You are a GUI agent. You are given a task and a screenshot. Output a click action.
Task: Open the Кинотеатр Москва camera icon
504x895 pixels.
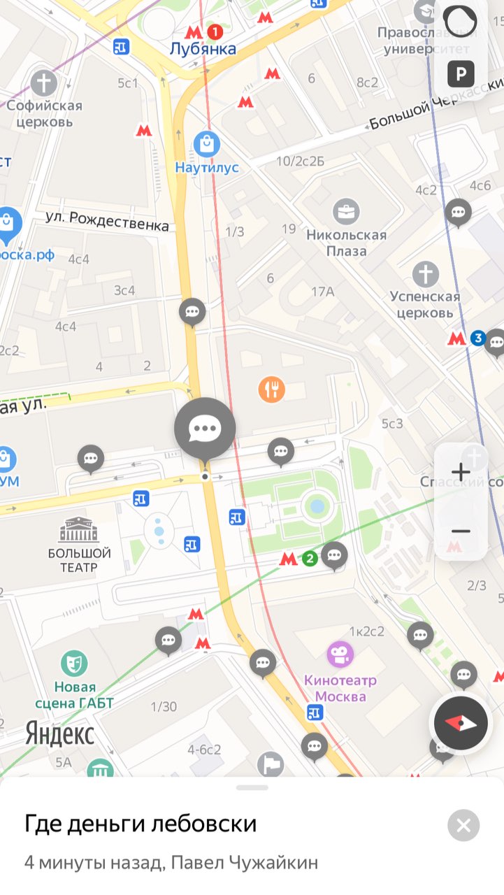point(340,654)
